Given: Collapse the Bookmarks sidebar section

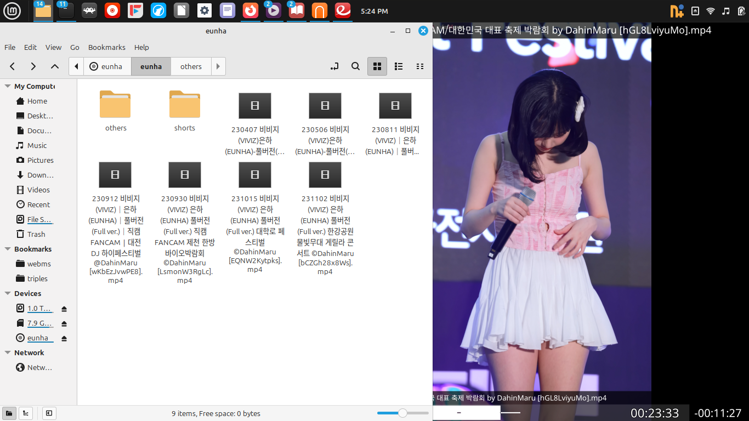Looking at the screenshot, I should point(8,249).
